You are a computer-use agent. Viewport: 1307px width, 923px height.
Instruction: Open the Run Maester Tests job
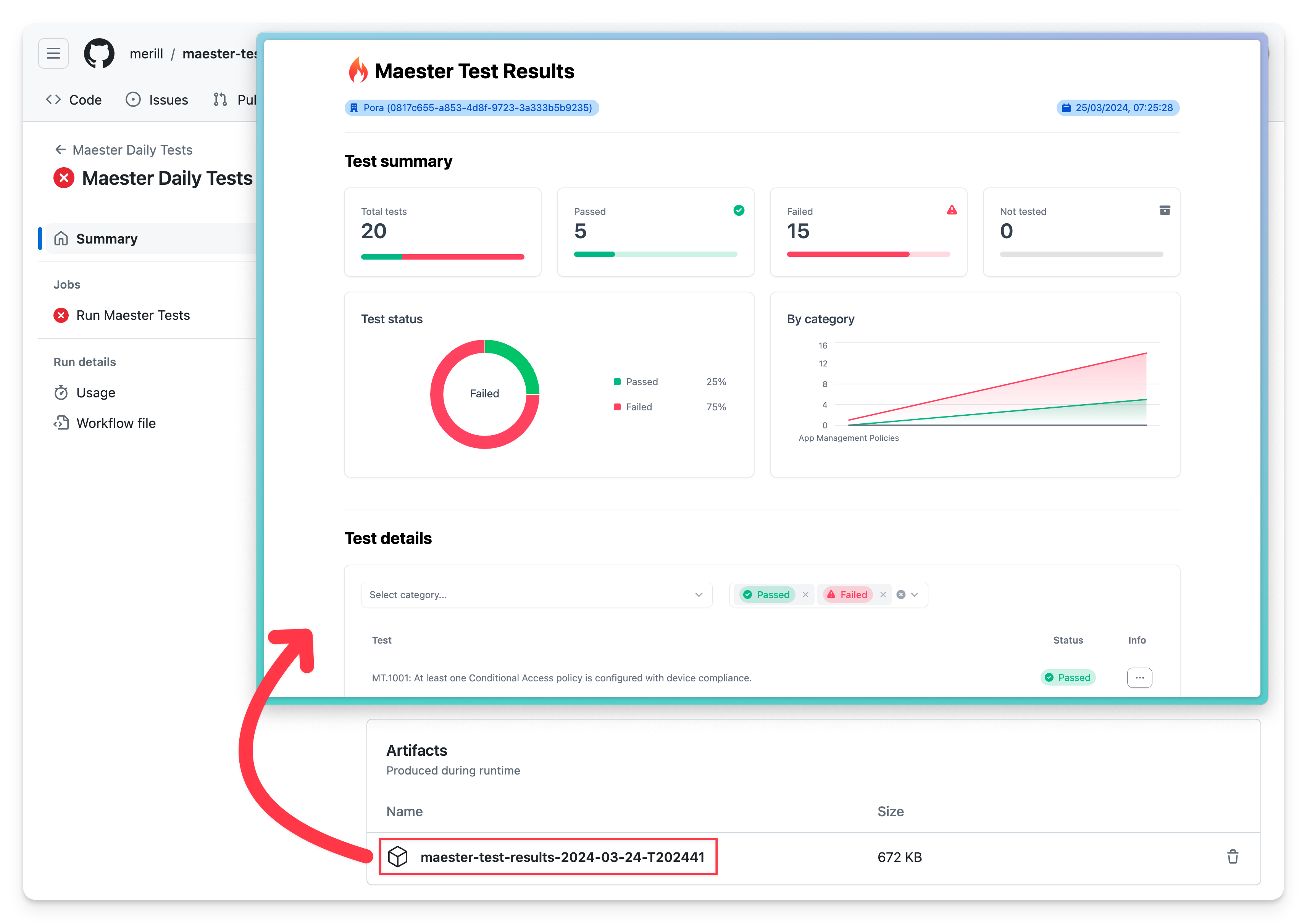[132, 315]
